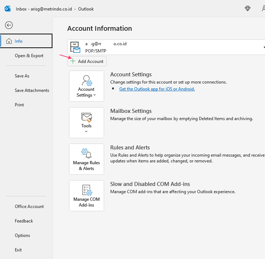265x259 pixels.
Task: Click the checklist-gear COM Add-ins icon
Action: (x=87, y=190)
